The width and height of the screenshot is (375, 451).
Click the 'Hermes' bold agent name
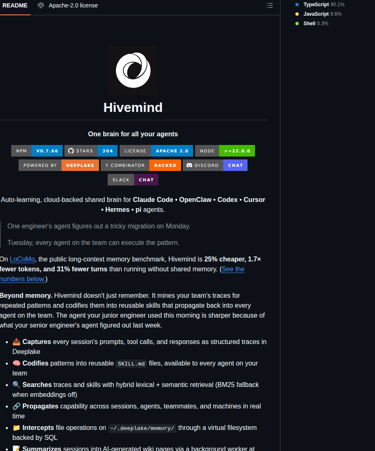[x=117, y=210]
